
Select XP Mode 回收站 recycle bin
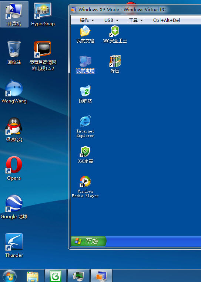[x=85, y=94]
